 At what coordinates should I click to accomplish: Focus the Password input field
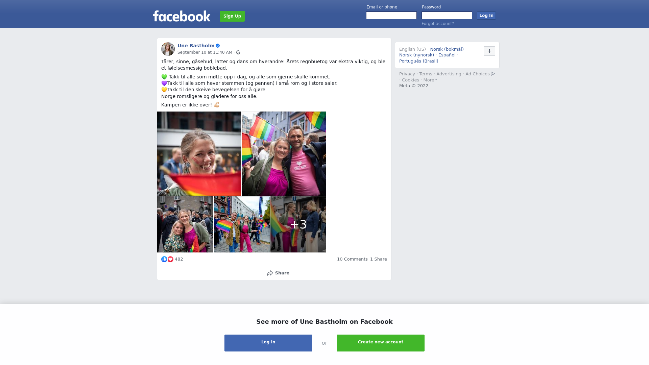click(x=447, y=16)
